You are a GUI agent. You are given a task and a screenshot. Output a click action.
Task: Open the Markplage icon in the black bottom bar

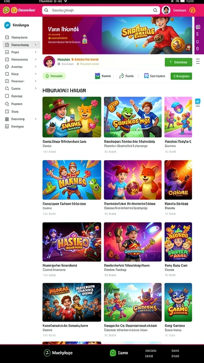47,353
